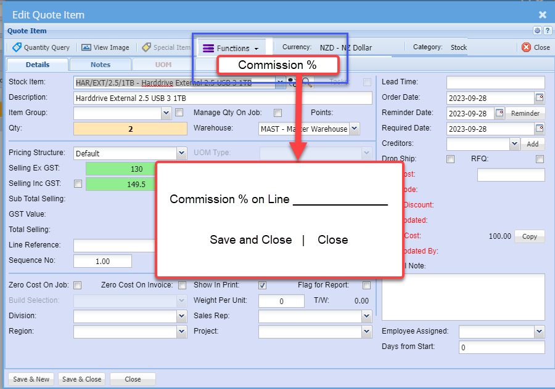The width and height of the screenshot is (555, 389).
Task: Expand the Pricing Structure dropdown
Action: click(181, 153)
